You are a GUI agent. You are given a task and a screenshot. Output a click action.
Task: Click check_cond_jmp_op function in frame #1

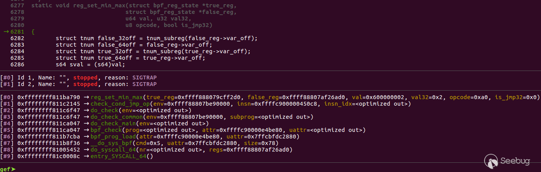[119, 104]
